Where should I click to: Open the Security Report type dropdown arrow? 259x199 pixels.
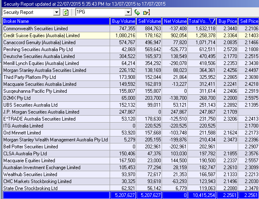point(56,12)
